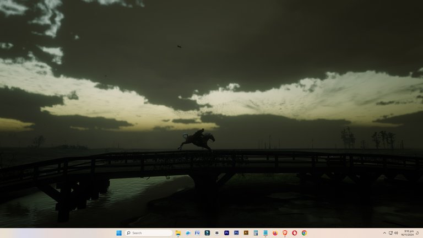Launch the Zoom video camera app

(188, 233)
